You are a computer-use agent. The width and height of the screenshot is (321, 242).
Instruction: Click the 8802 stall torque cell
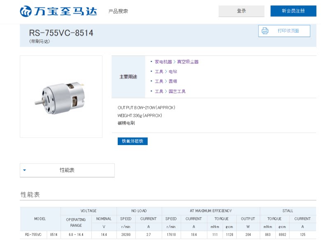click(x=282, y=235)
